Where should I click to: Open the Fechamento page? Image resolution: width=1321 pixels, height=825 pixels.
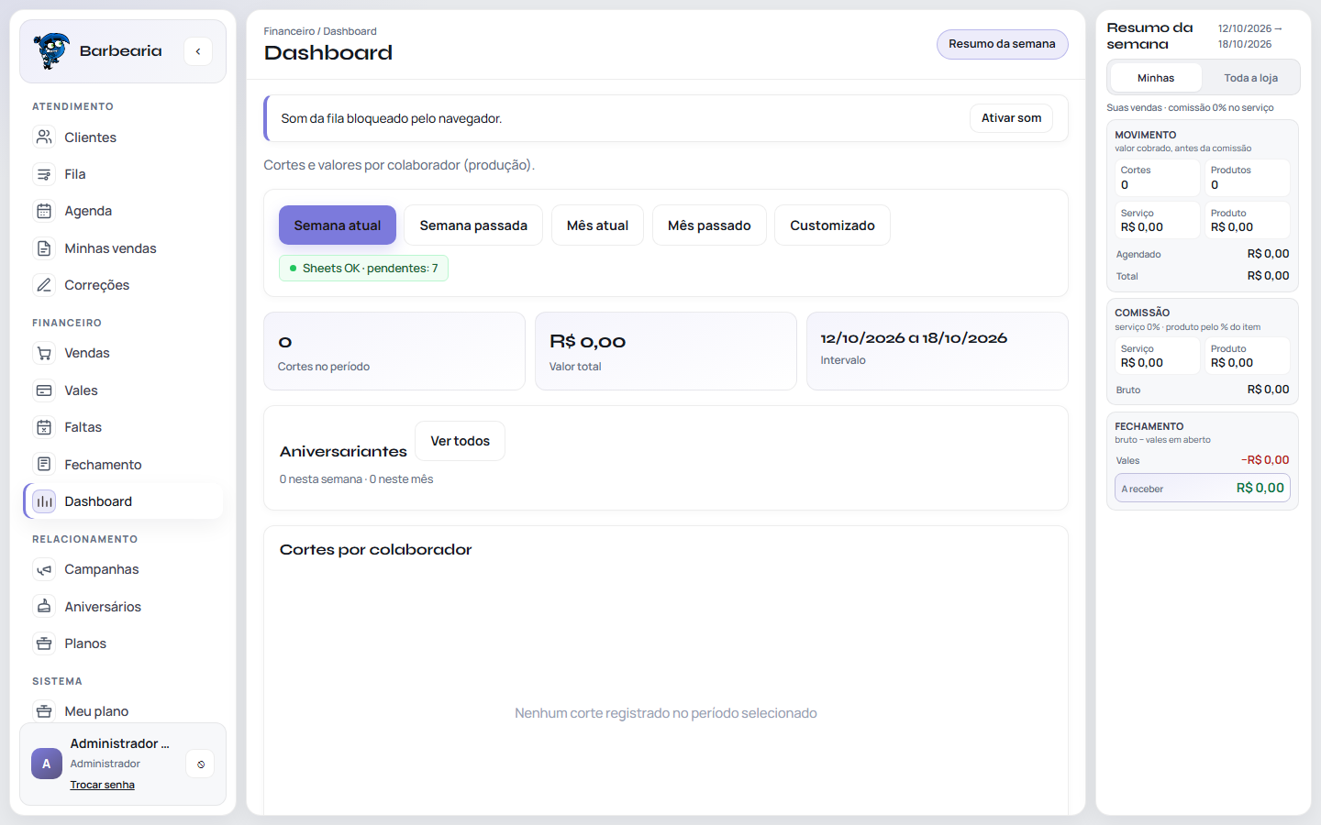[123, 465]
